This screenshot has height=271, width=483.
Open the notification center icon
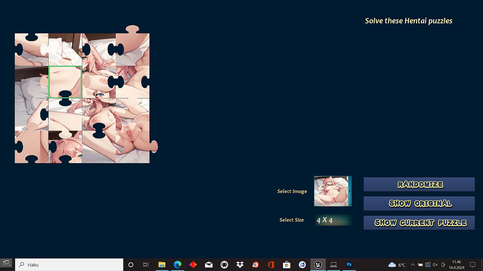[473, 264]
